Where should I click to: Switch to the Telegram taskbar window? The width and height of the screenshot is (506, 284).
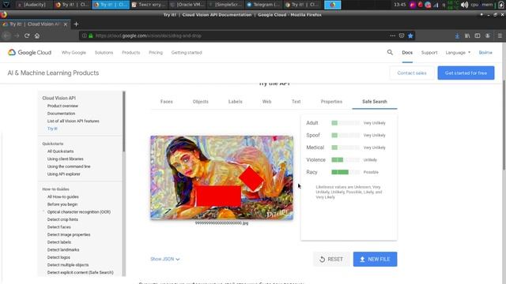click(x=263, y=5)
